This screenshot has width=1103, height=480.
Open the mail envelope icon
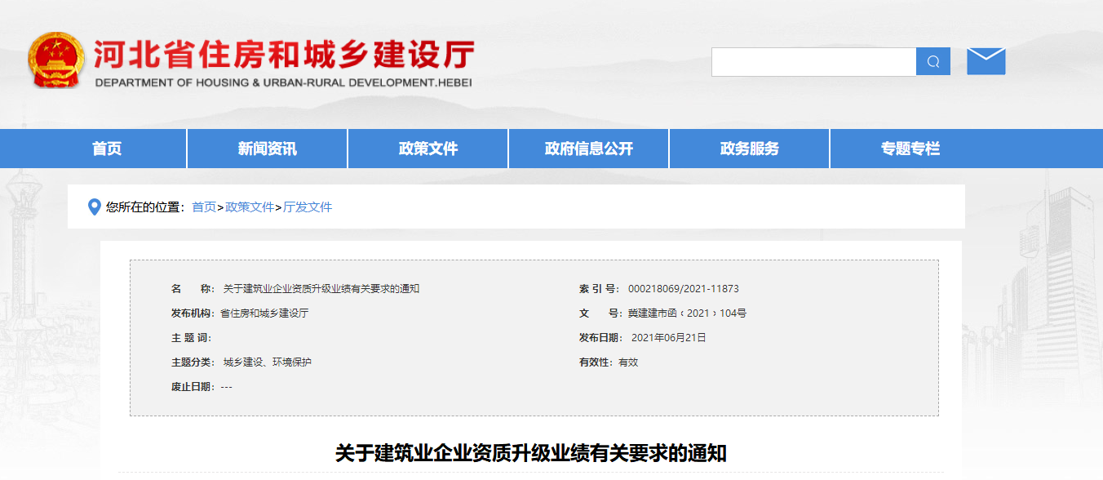pos(986,61)
